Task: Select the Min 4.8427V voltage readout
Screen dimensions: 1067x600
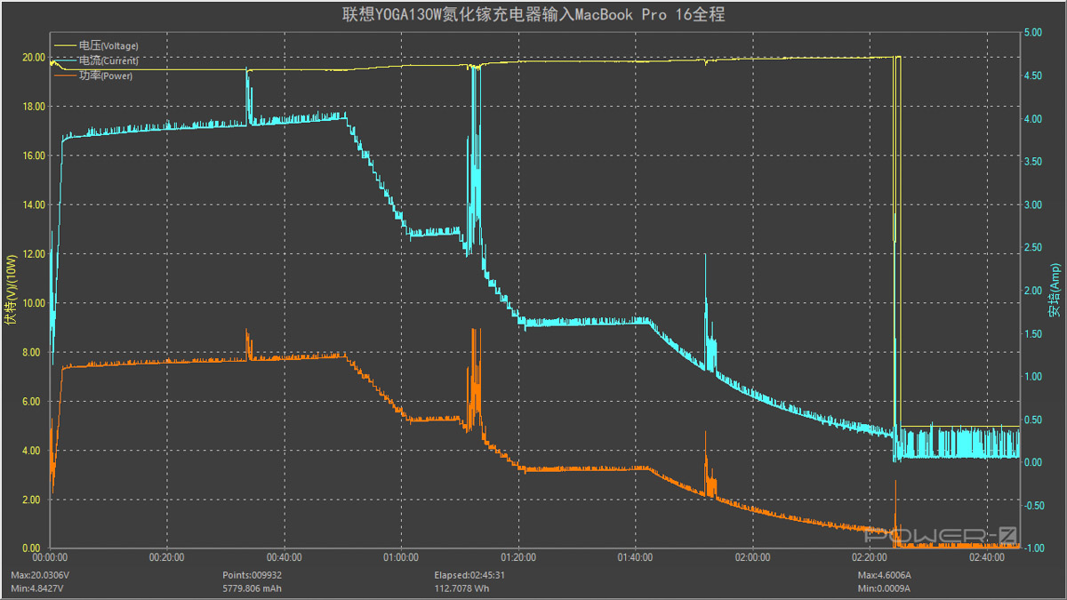Action: 39,588
